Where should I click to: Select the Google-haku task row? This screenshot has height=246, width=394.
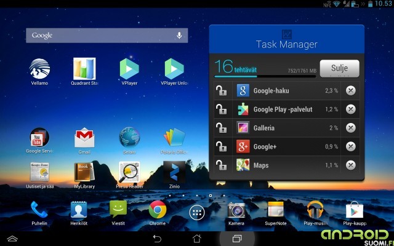coord(287,90)
